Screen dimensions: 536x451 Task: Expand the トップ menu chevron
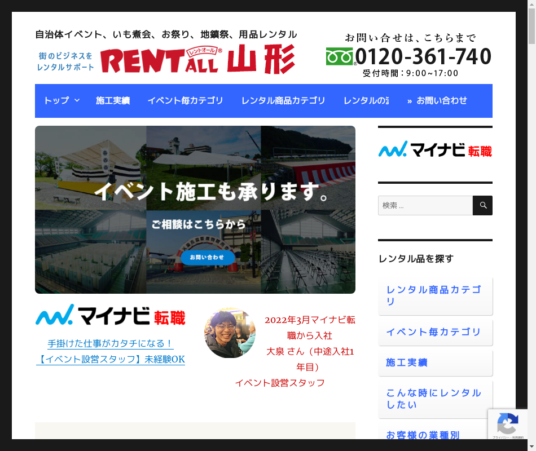point(77,101)
